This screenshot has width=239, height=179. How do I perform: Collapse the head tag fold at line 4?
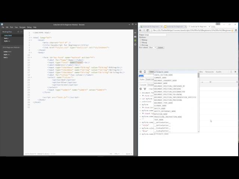pyautogui.click(x=31, y=40)
